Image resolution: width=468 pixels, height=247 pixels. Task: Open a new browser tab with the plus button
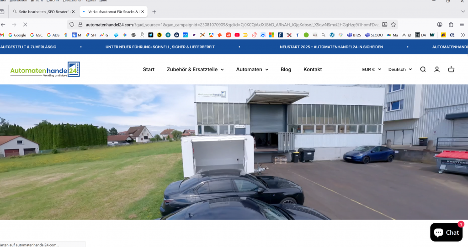tap(154, 12)
